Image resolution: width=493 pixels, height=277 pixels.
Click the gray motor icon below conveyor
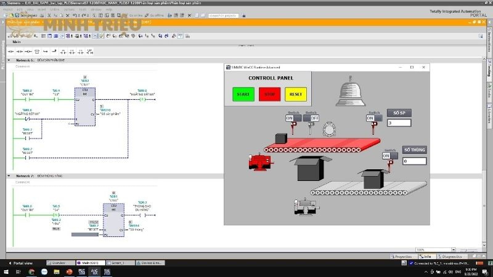[x=303, y=206]
